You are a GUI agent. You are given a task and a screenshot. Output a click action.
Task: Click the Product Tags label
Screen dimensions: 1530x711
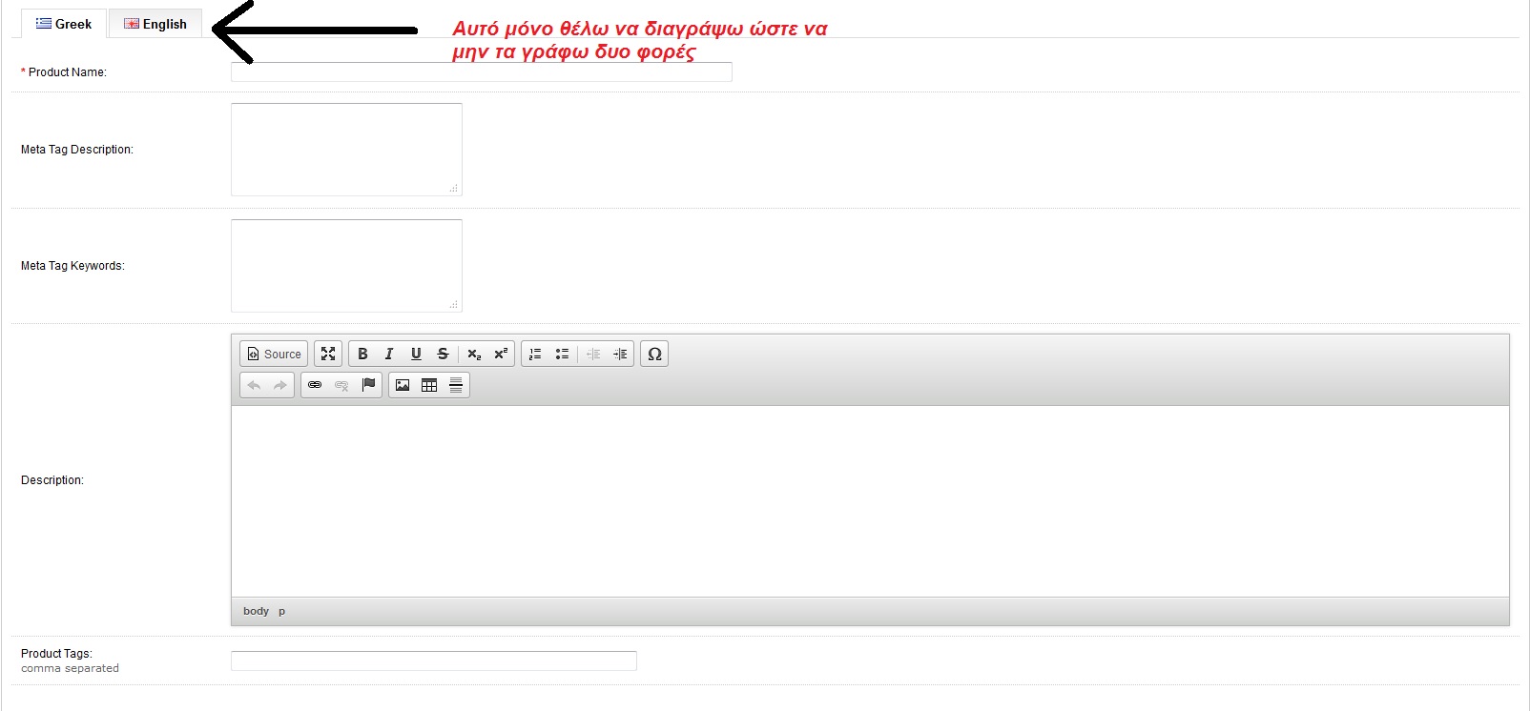pyautogui.click(x=56, y=654)
